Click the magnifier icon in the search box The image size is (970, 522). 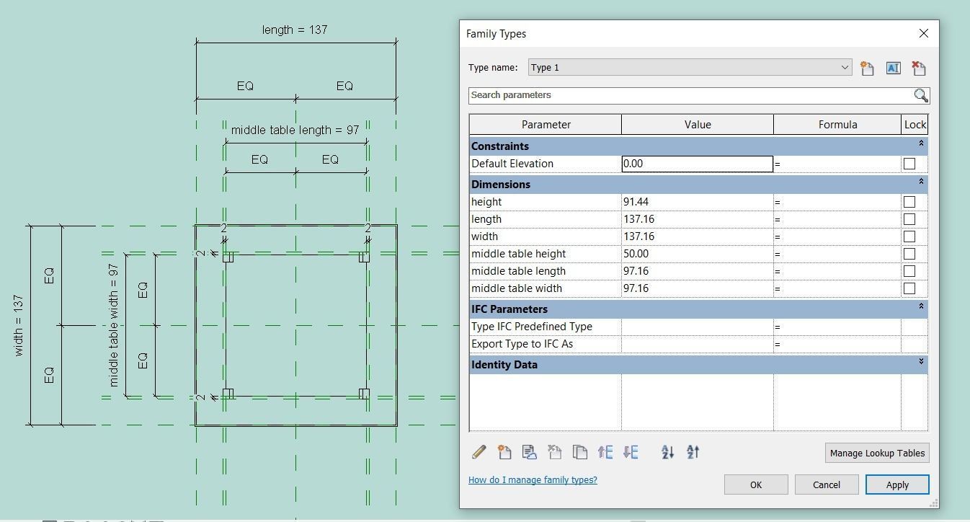click(920, 95)
